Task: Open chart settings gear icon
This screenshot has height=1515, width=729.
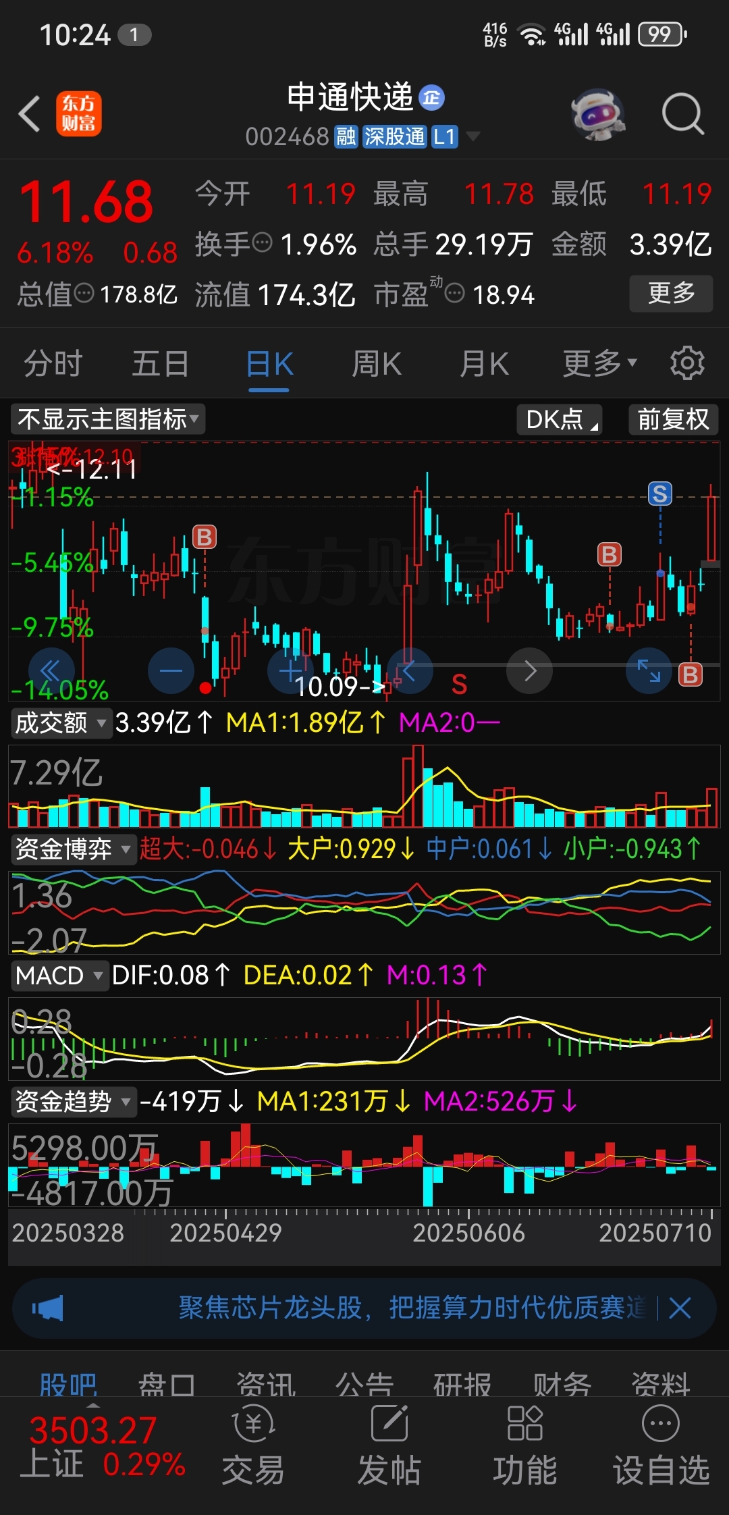Action: pyautogui.click(x=687, y=363)
